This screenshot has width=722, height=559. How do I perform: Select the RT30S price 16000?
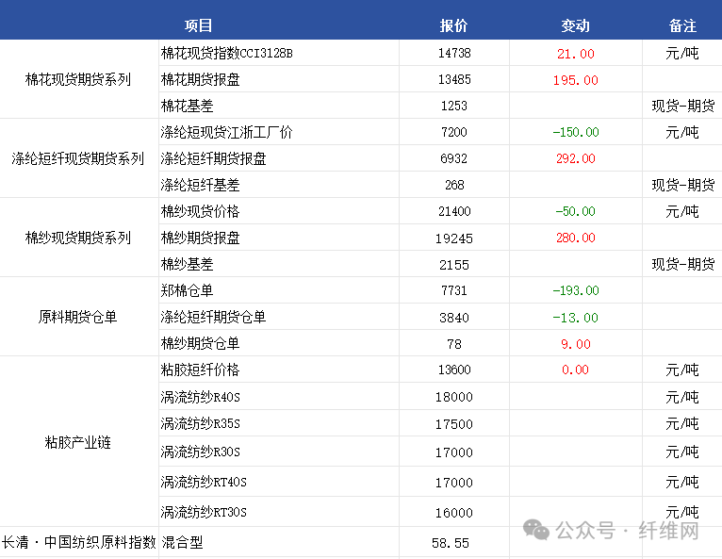tap(454, 513)
